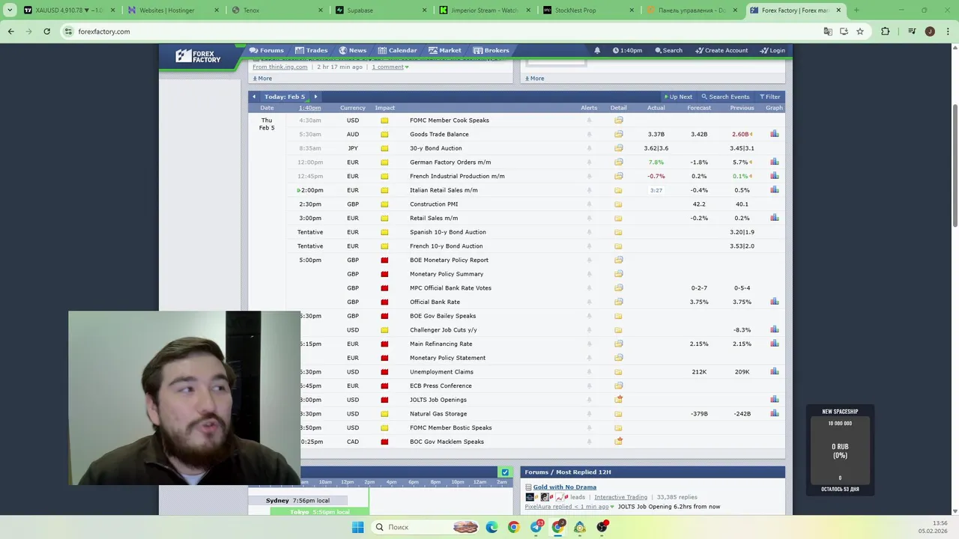This screenshot has width=959, height=539.
Task: Open the 1 comment dropdown
Action: click(390, 67)
